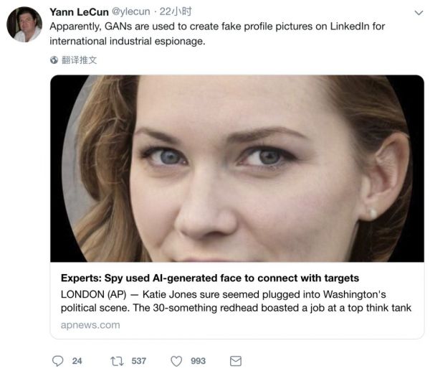The image size is (430, 371).
Task: Click the reply speech bubble icon
Action: click(x=58, y=360)
